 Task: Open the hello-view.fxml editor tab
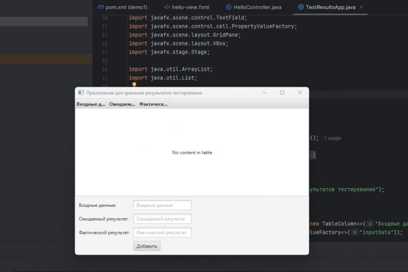pyautogui.click(x=186, y=7)
